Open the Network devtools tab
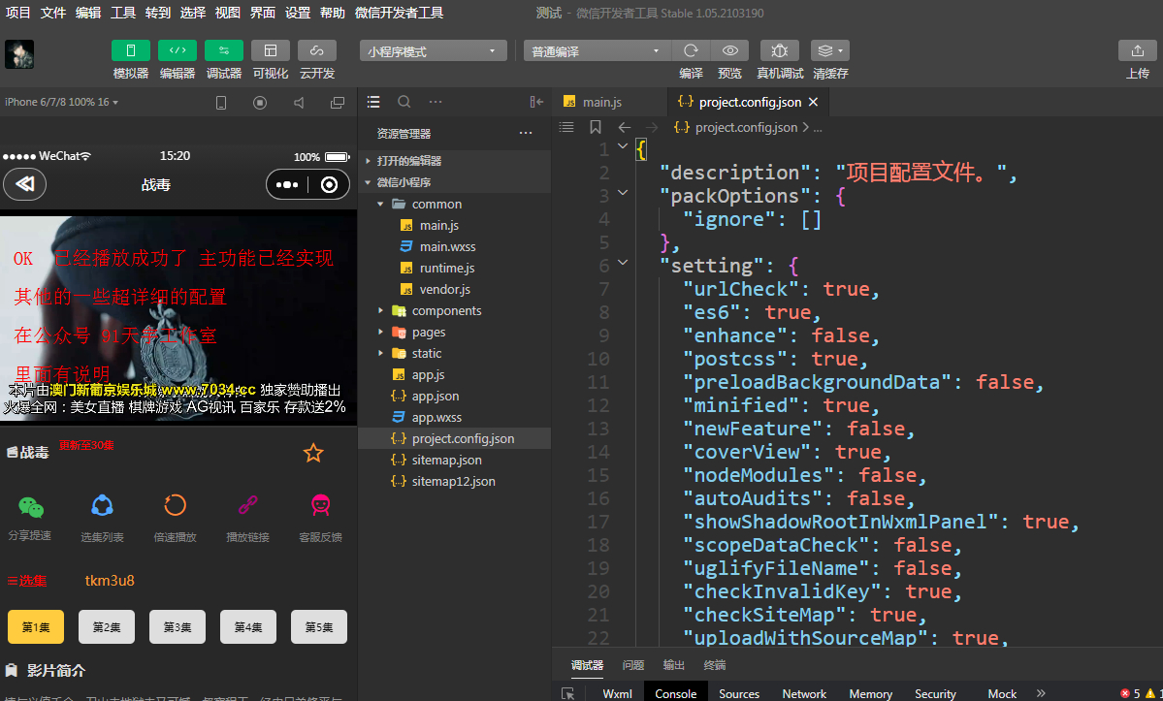 click(804, 693)
